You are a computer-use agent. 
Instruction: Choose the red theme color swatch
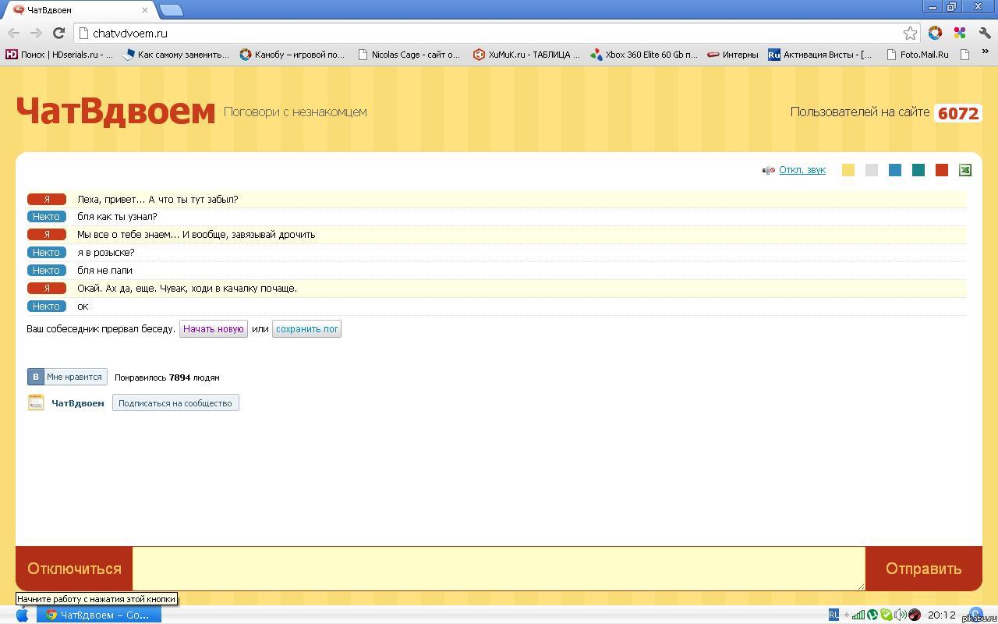[942, 170]
